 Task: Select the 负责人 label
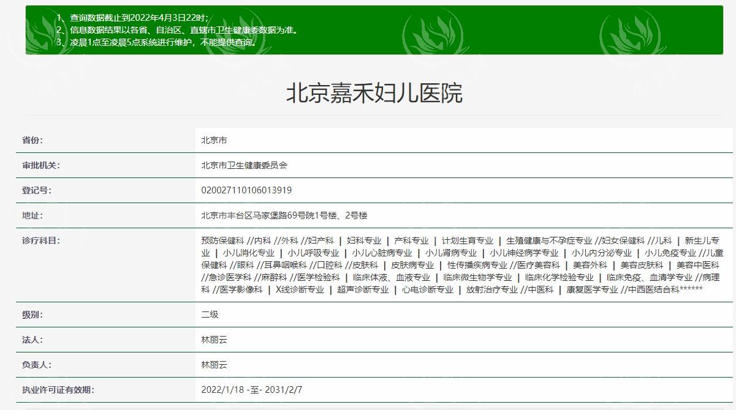coord(37,365)
